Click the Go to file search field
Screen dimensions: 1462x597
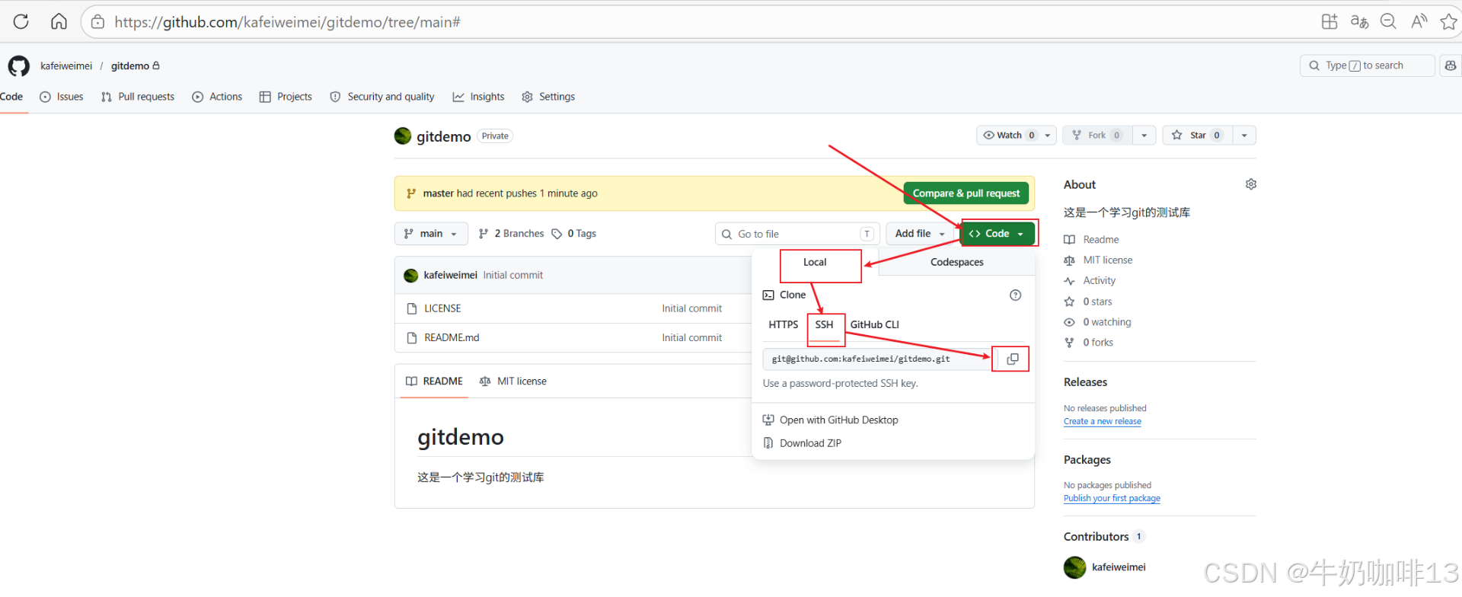[797, 234]
